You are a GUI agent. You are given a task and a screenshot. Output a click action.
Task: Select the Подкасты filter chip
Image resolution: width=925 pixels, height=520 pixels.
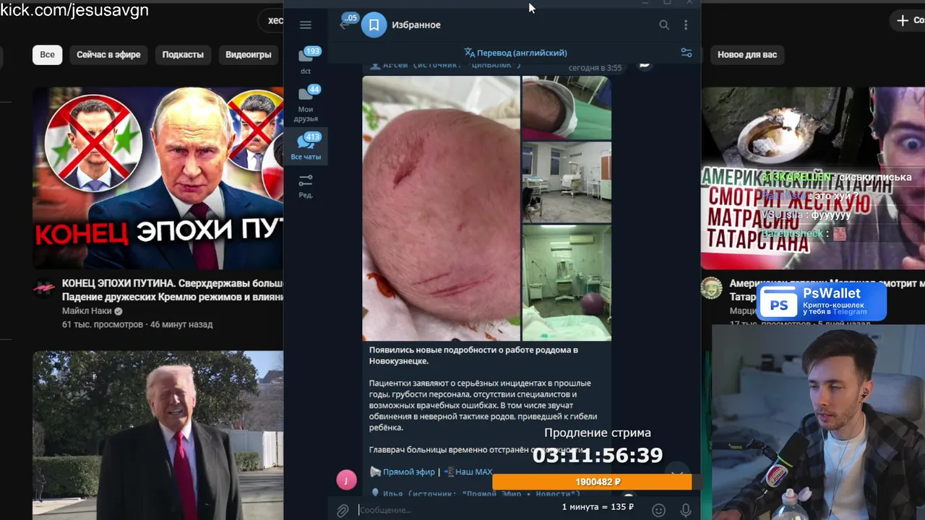coord(183,54)
